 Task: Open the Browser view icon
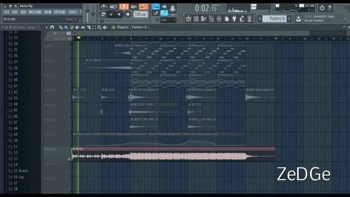coord(211,19)
